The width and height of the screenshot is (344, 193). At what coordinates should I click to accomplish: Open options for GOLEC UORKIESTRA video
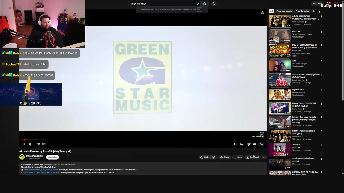(322, 17)
